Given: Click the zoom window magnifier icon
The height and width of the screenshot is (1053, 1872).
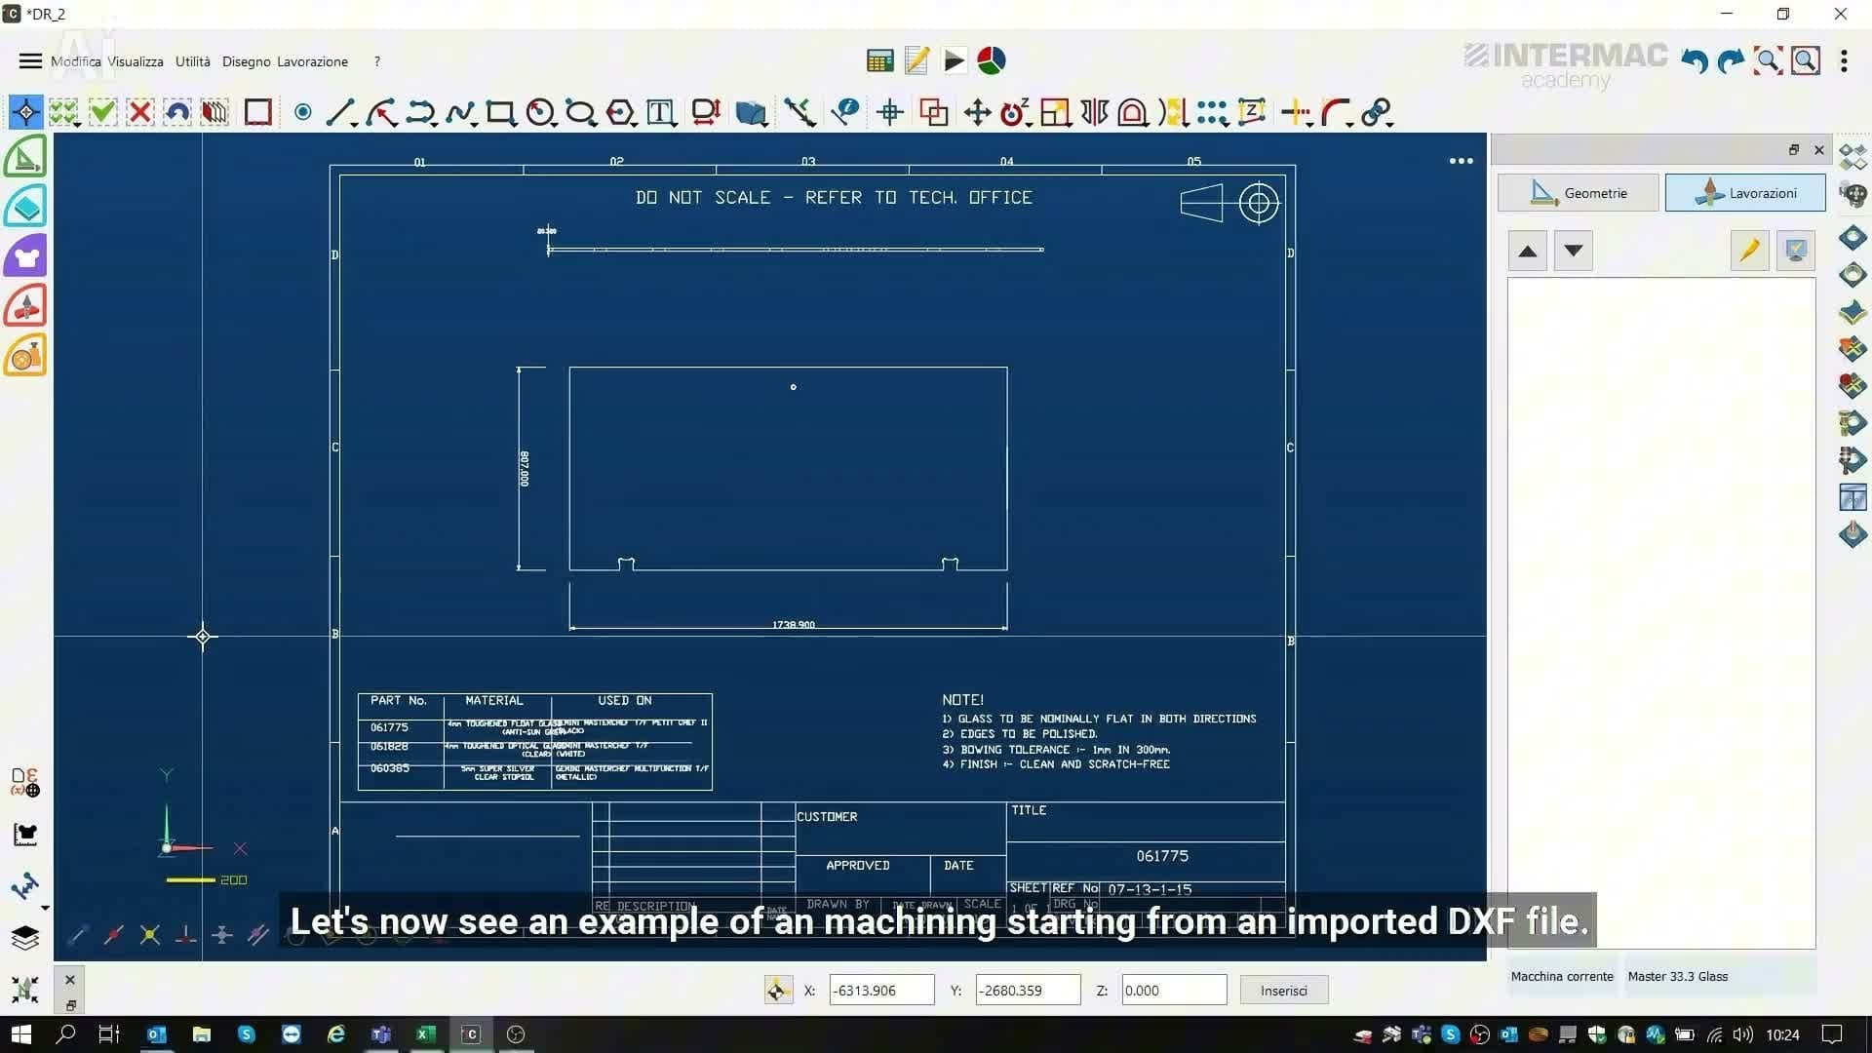Looking at the screenshot, I should point(1806,61).
